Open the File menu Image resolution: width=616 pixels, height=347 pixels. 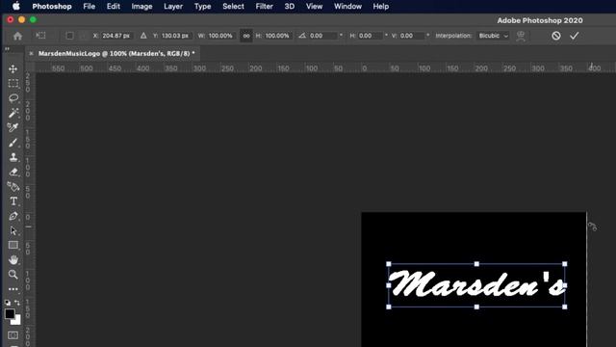pyautogui.click(x=90, y=7)
